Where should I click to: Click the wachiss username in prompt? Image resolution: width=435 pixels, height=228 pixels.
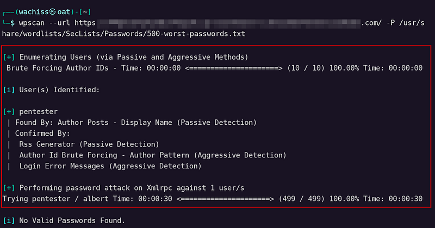pos(34,12)
